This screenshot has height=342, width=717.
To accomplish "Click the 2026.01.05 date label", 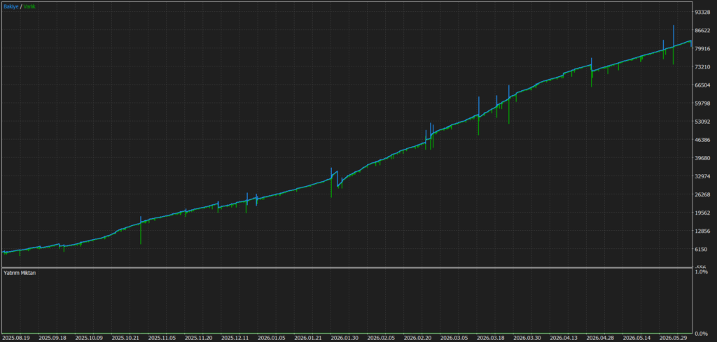I will 272,338.
